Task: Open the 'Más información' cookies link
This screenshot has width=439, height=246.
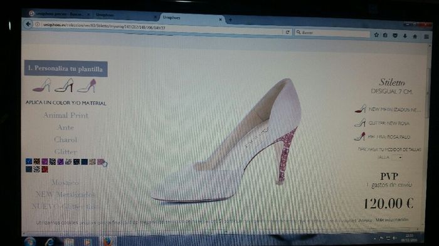Action: [x=392, y=220]
